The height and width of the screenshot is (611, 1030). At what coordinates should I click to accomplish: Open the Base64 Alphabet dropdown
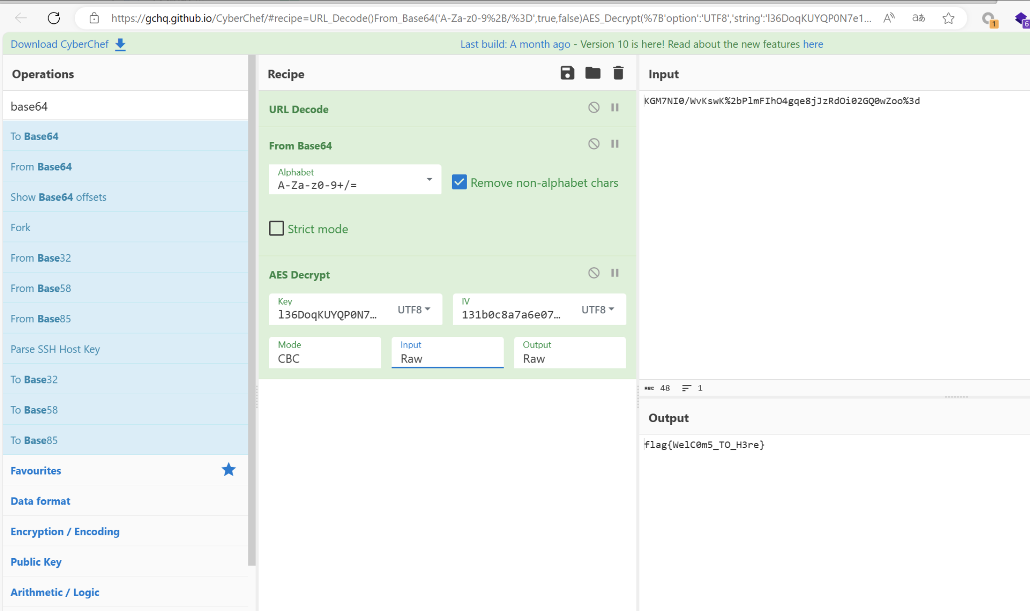point(429,179)
